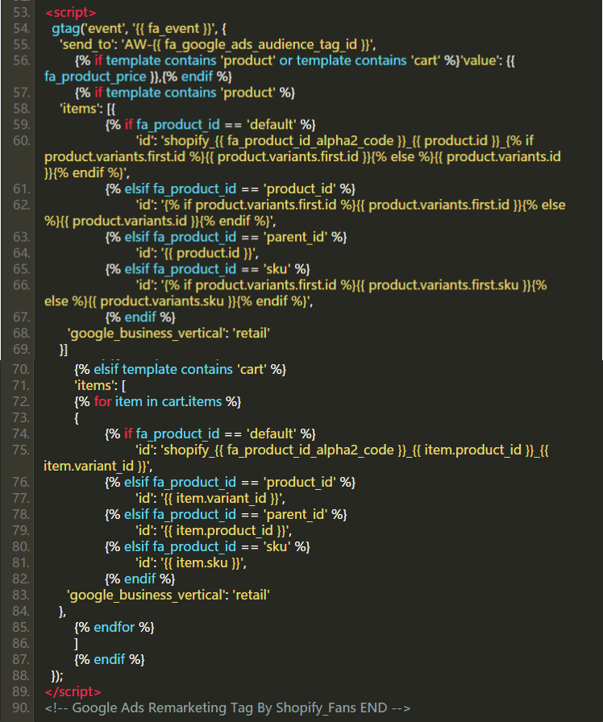Click line number 75 in the gutter
The height and width of the screenshot is (722, 603).
click(x=21, y=450)
